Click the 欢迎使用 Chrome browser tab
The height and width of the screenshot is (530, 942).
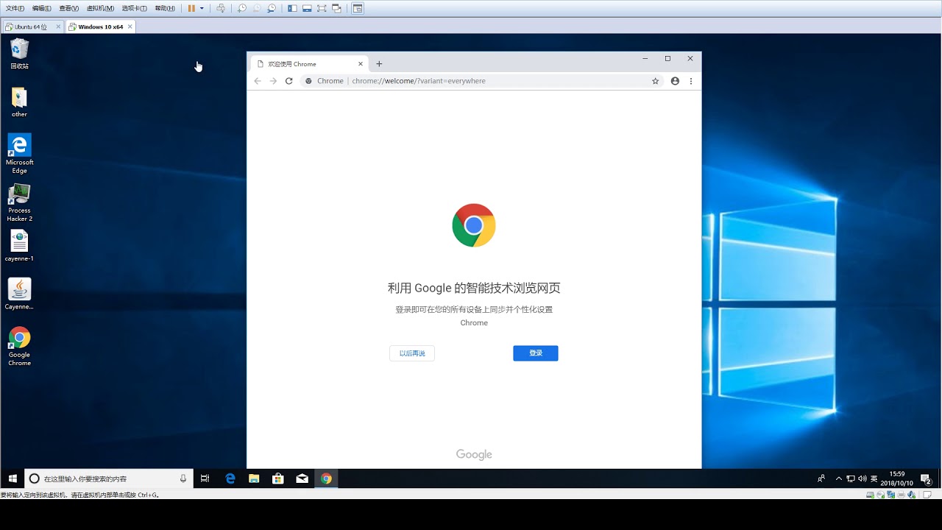point(309,64)
